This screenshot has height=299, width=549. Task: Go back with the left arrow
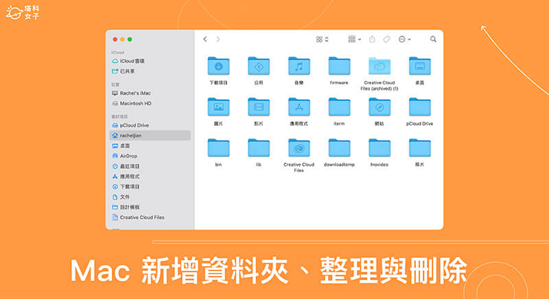point(205,40)
